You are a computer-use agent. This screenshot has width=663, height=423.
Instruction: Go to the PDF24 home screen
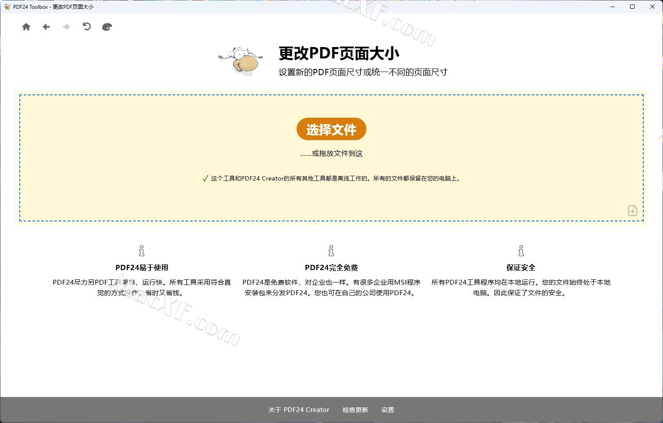click(26, 27)
